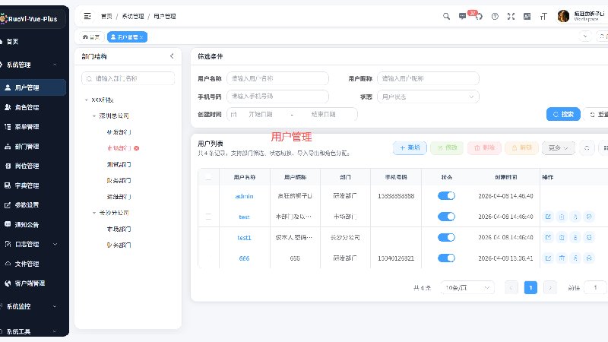The height and width of the screenshot is (342, 608).
Task: Open the 10条/页 page size dropdown
Action: pyautogui.click(x=467, y=287)
